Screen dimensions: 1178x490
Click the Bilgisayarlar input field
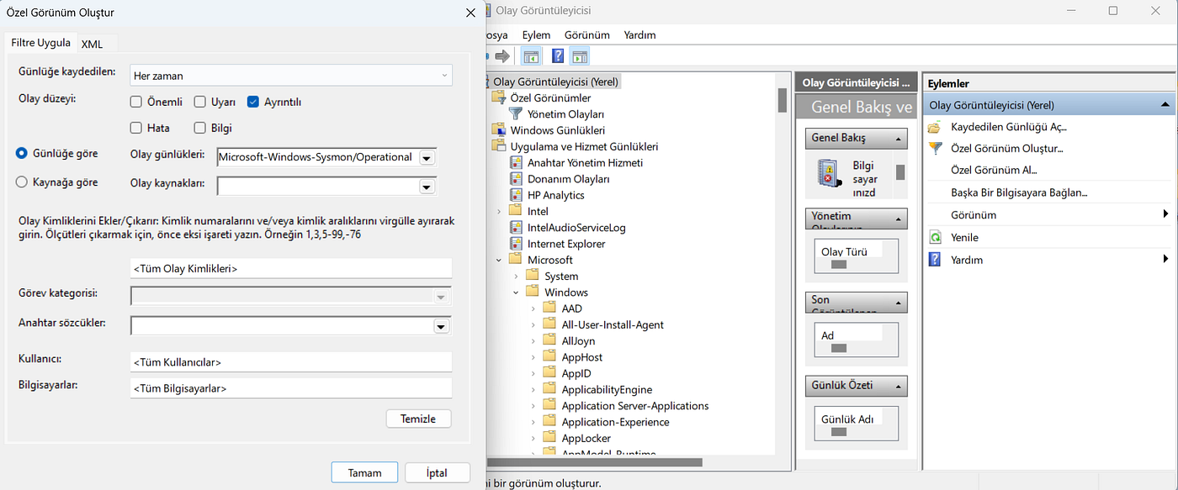point(291,388)
